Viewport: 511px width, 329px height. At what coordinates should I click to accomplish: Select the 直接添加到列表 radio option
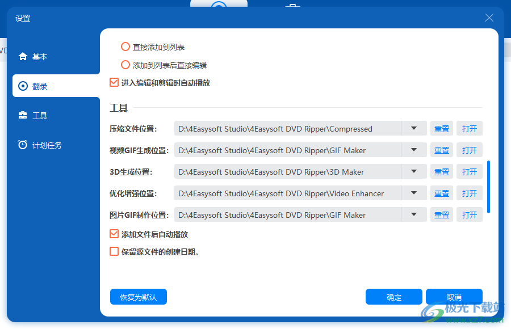click(x=125, y=47)
